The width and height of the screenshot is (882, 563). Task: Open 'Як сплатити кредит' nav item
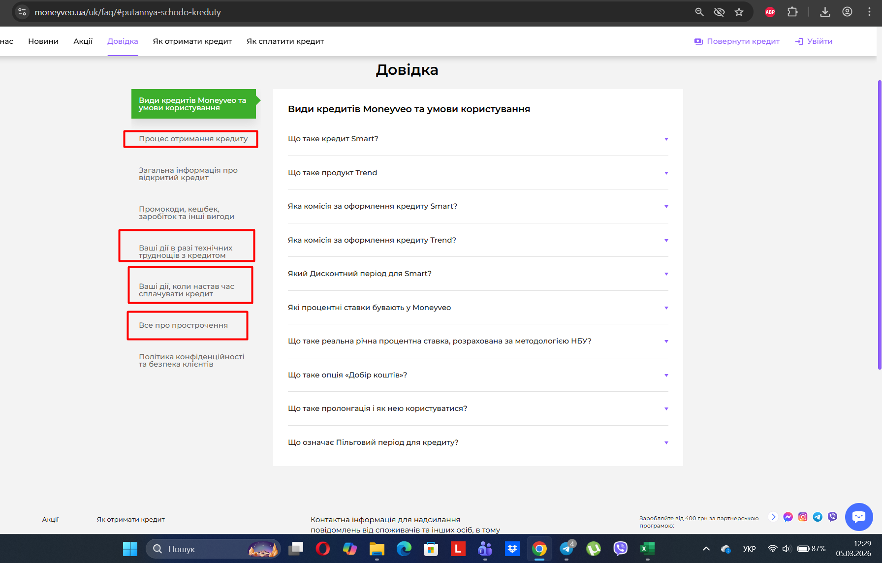285,41
